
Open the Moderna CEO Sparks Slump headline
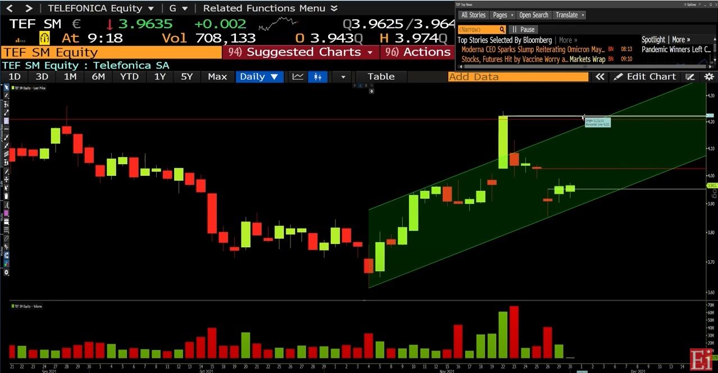533,49
